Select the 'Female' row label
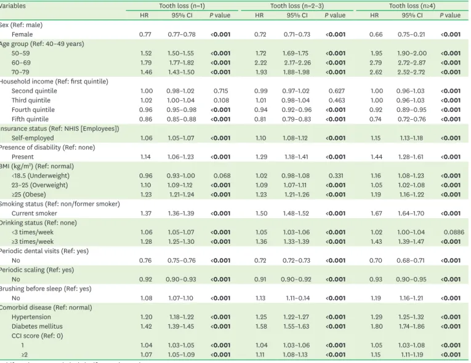 (x=22, y=34)
